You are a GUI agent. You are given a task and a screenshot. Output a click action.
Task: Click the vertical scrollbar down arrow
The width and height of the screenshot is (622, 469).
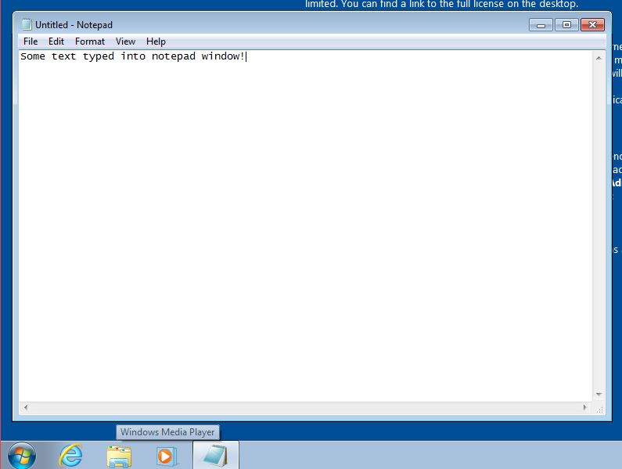pyautogui.click(x=599, y=394)
